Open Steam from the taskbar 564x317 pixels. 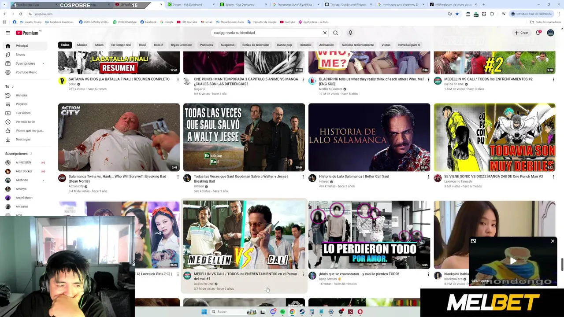(x=302, y=312)
